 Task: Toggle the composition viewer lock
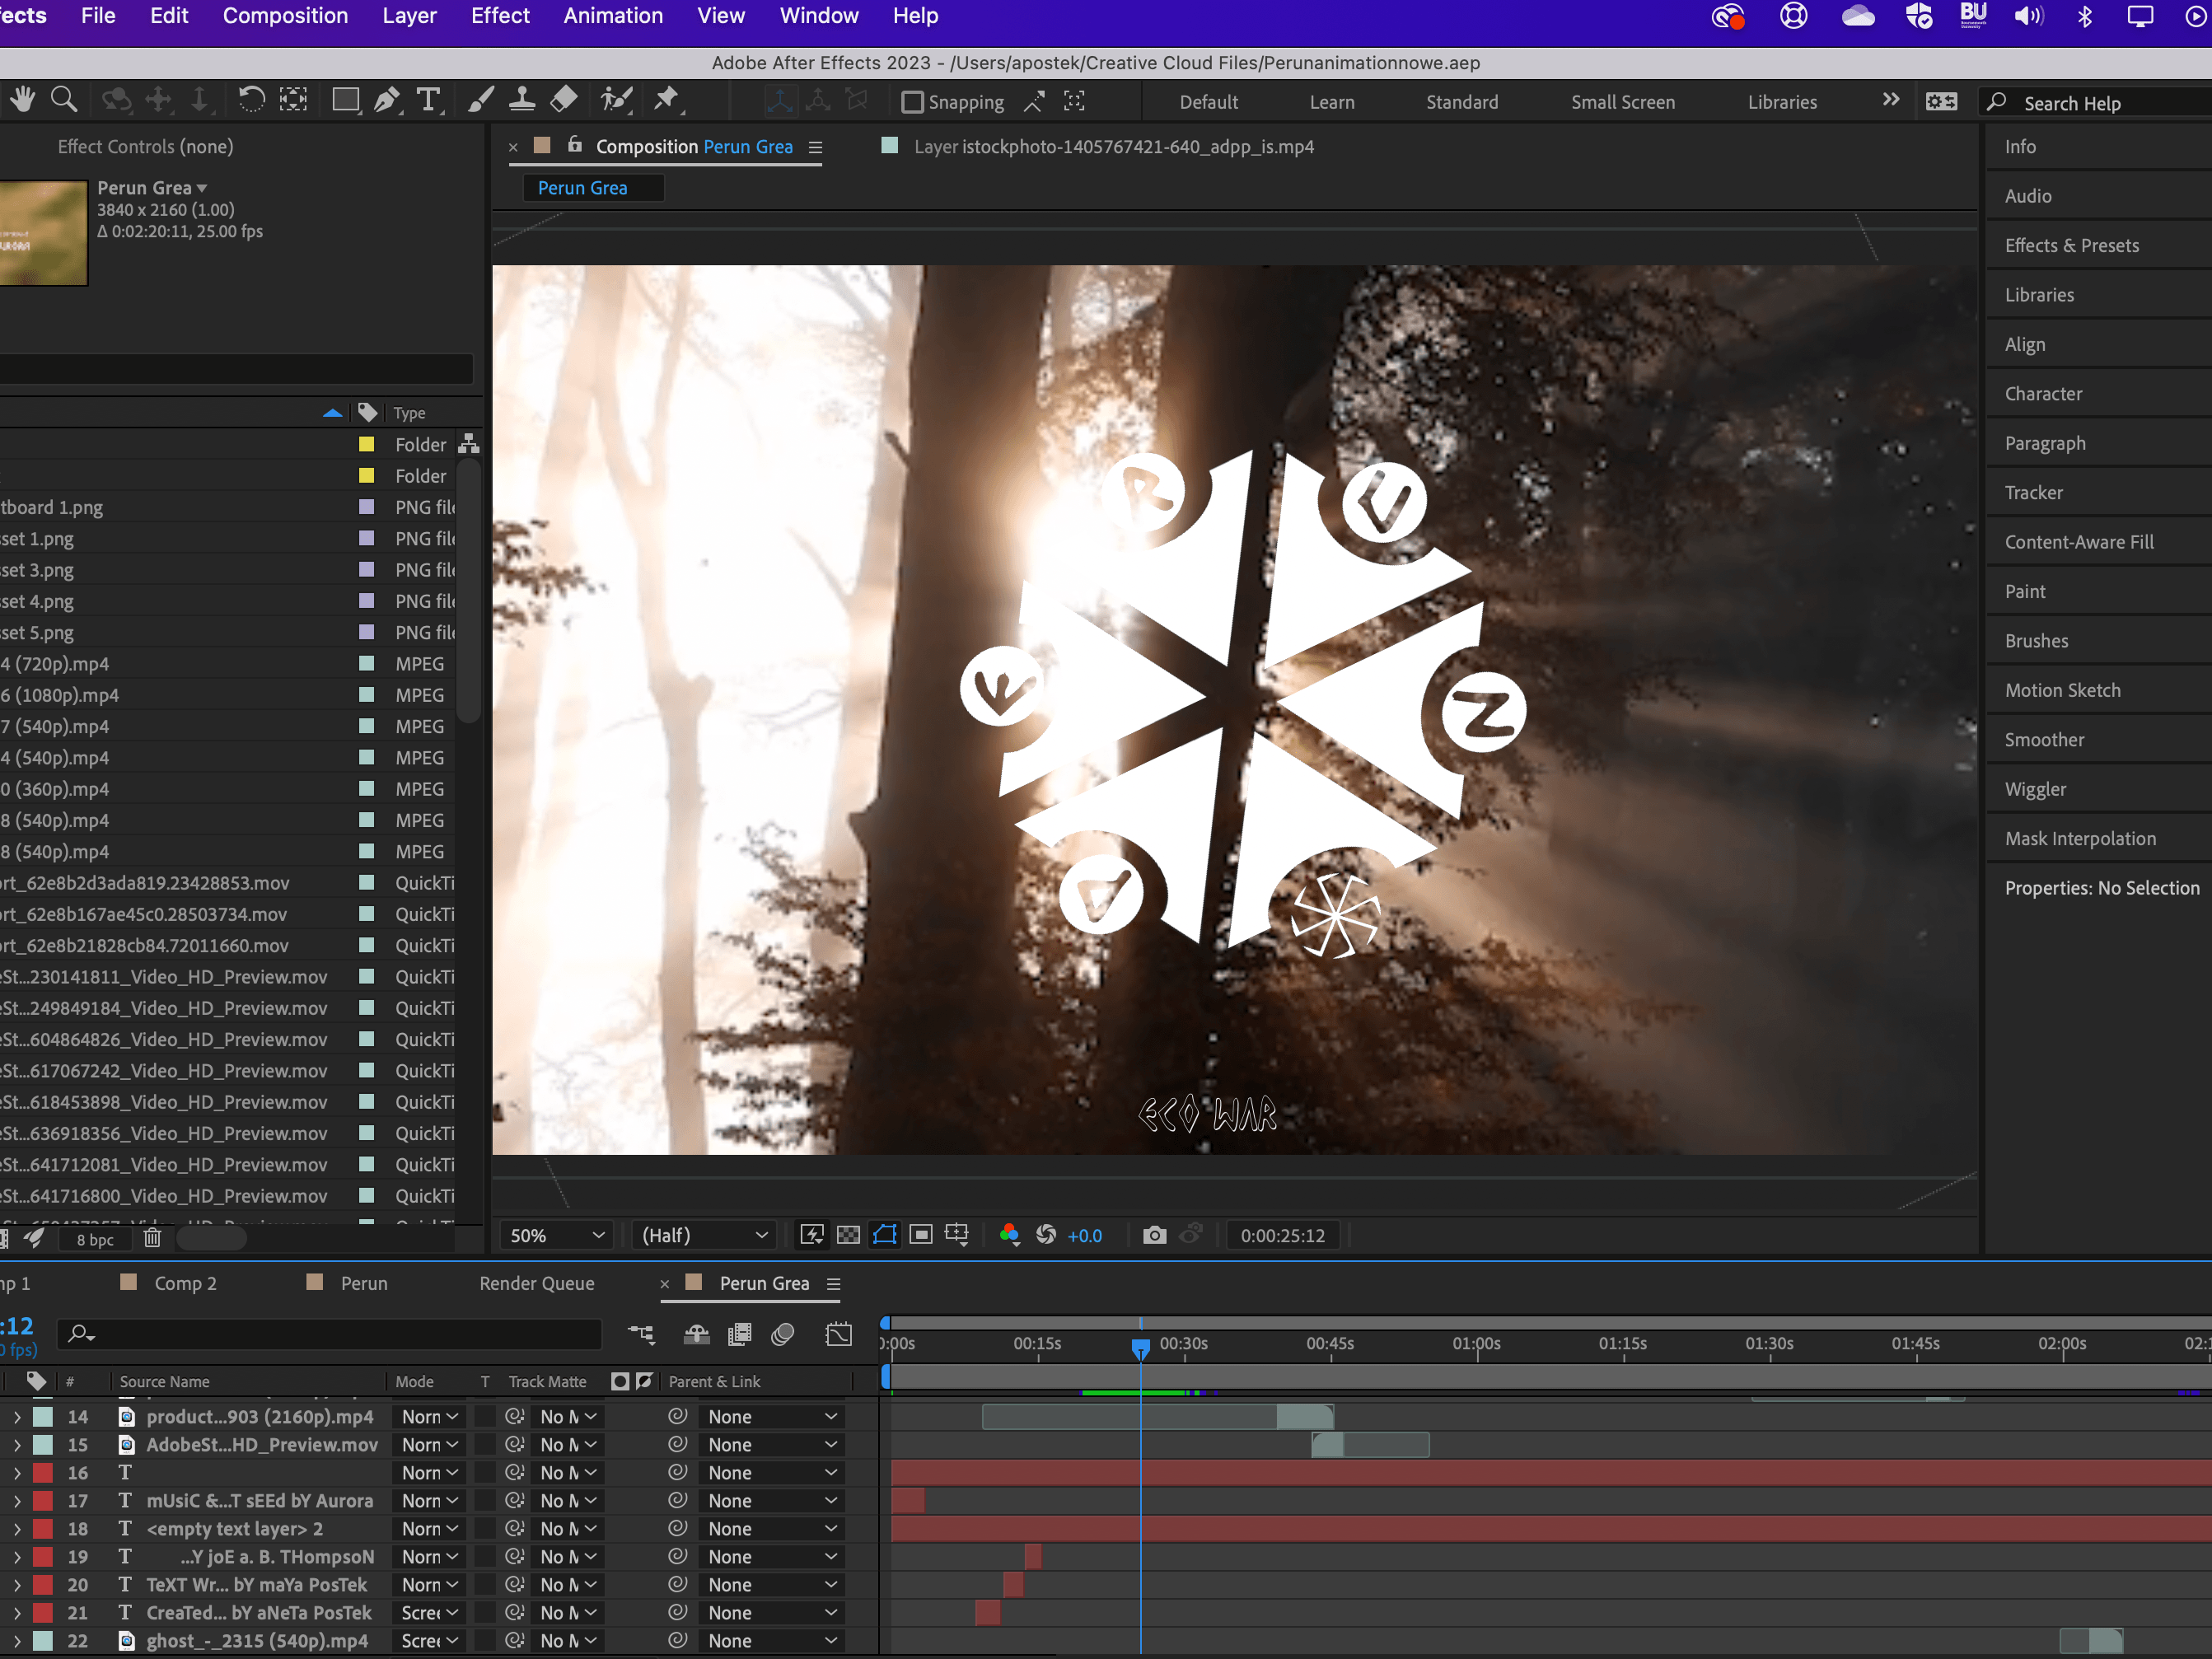[575, 145]
